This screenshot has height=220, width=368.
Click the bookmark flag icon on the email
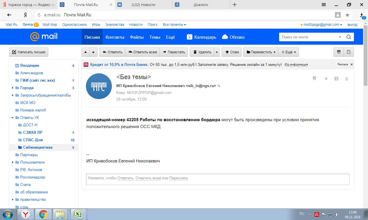tap(314, 78)
